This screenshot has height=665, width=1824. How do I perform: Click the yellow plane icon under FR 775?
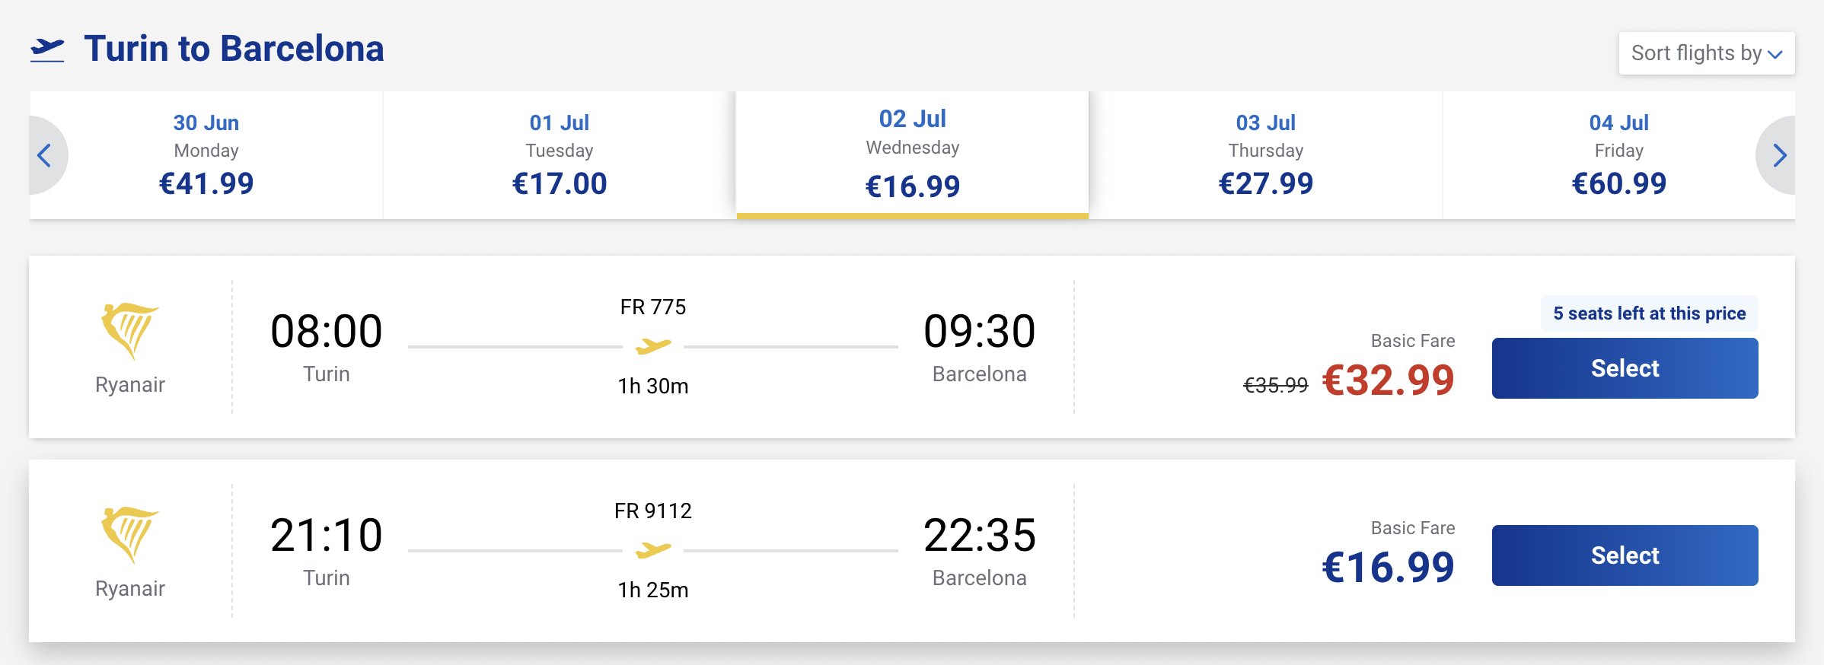click(653, 346)
